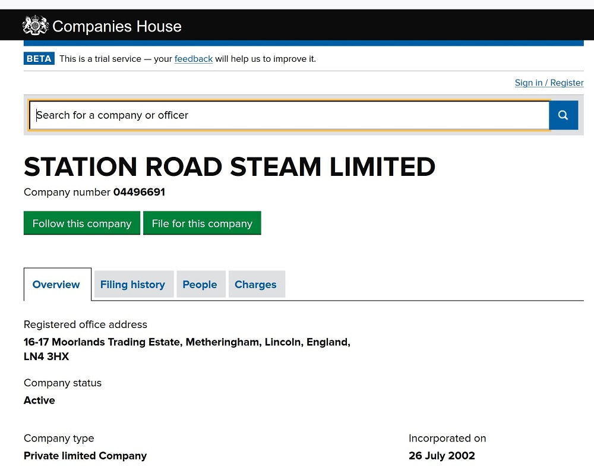Click the company number 04496691

(x=139, y=192)
